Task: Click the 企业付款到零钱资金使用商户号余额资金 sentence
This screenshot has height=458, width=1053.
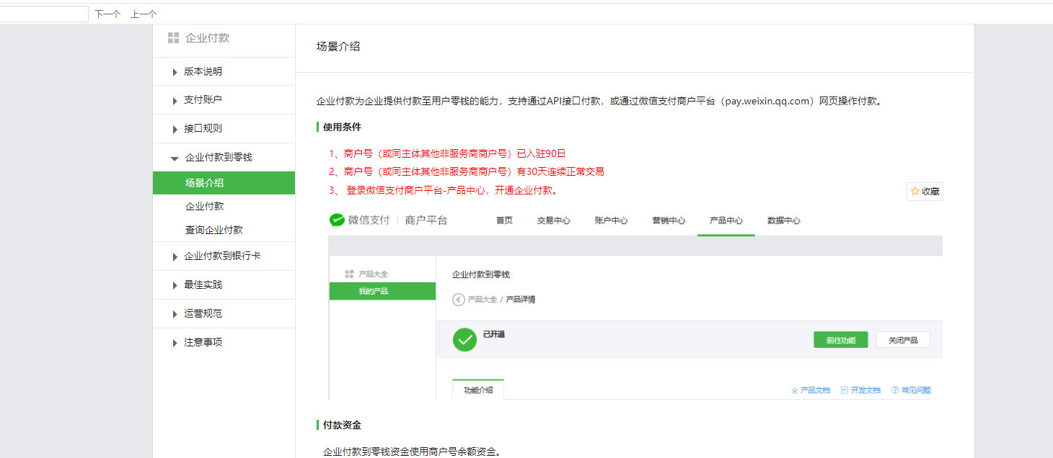Action: (x=412, y=452)
